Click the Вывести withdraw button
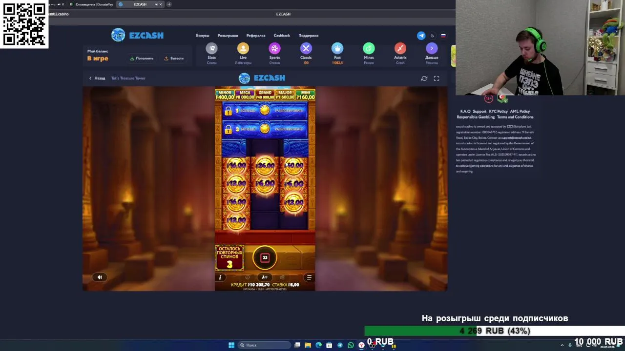625x351 pixels. coord(174,58)
